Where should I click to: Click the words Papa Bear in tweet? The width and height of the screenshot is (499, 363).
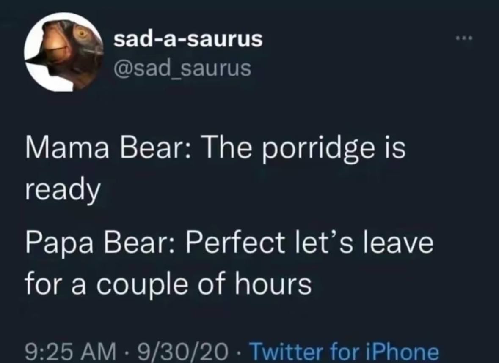click(99, 243)
